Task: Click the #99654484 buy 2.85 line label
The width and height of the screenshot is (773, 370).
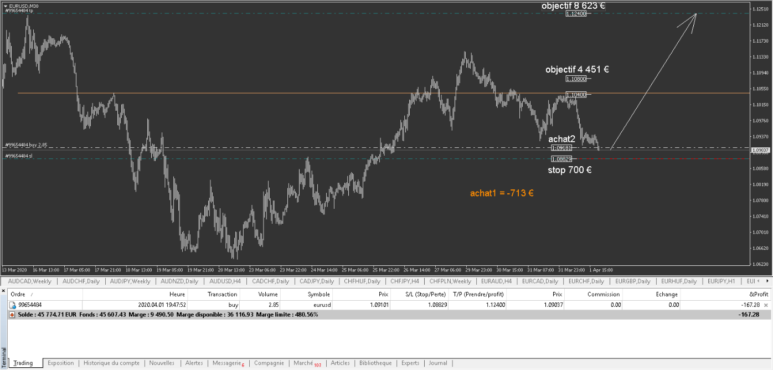Action: pyautogui.click(x=26, y=145)
